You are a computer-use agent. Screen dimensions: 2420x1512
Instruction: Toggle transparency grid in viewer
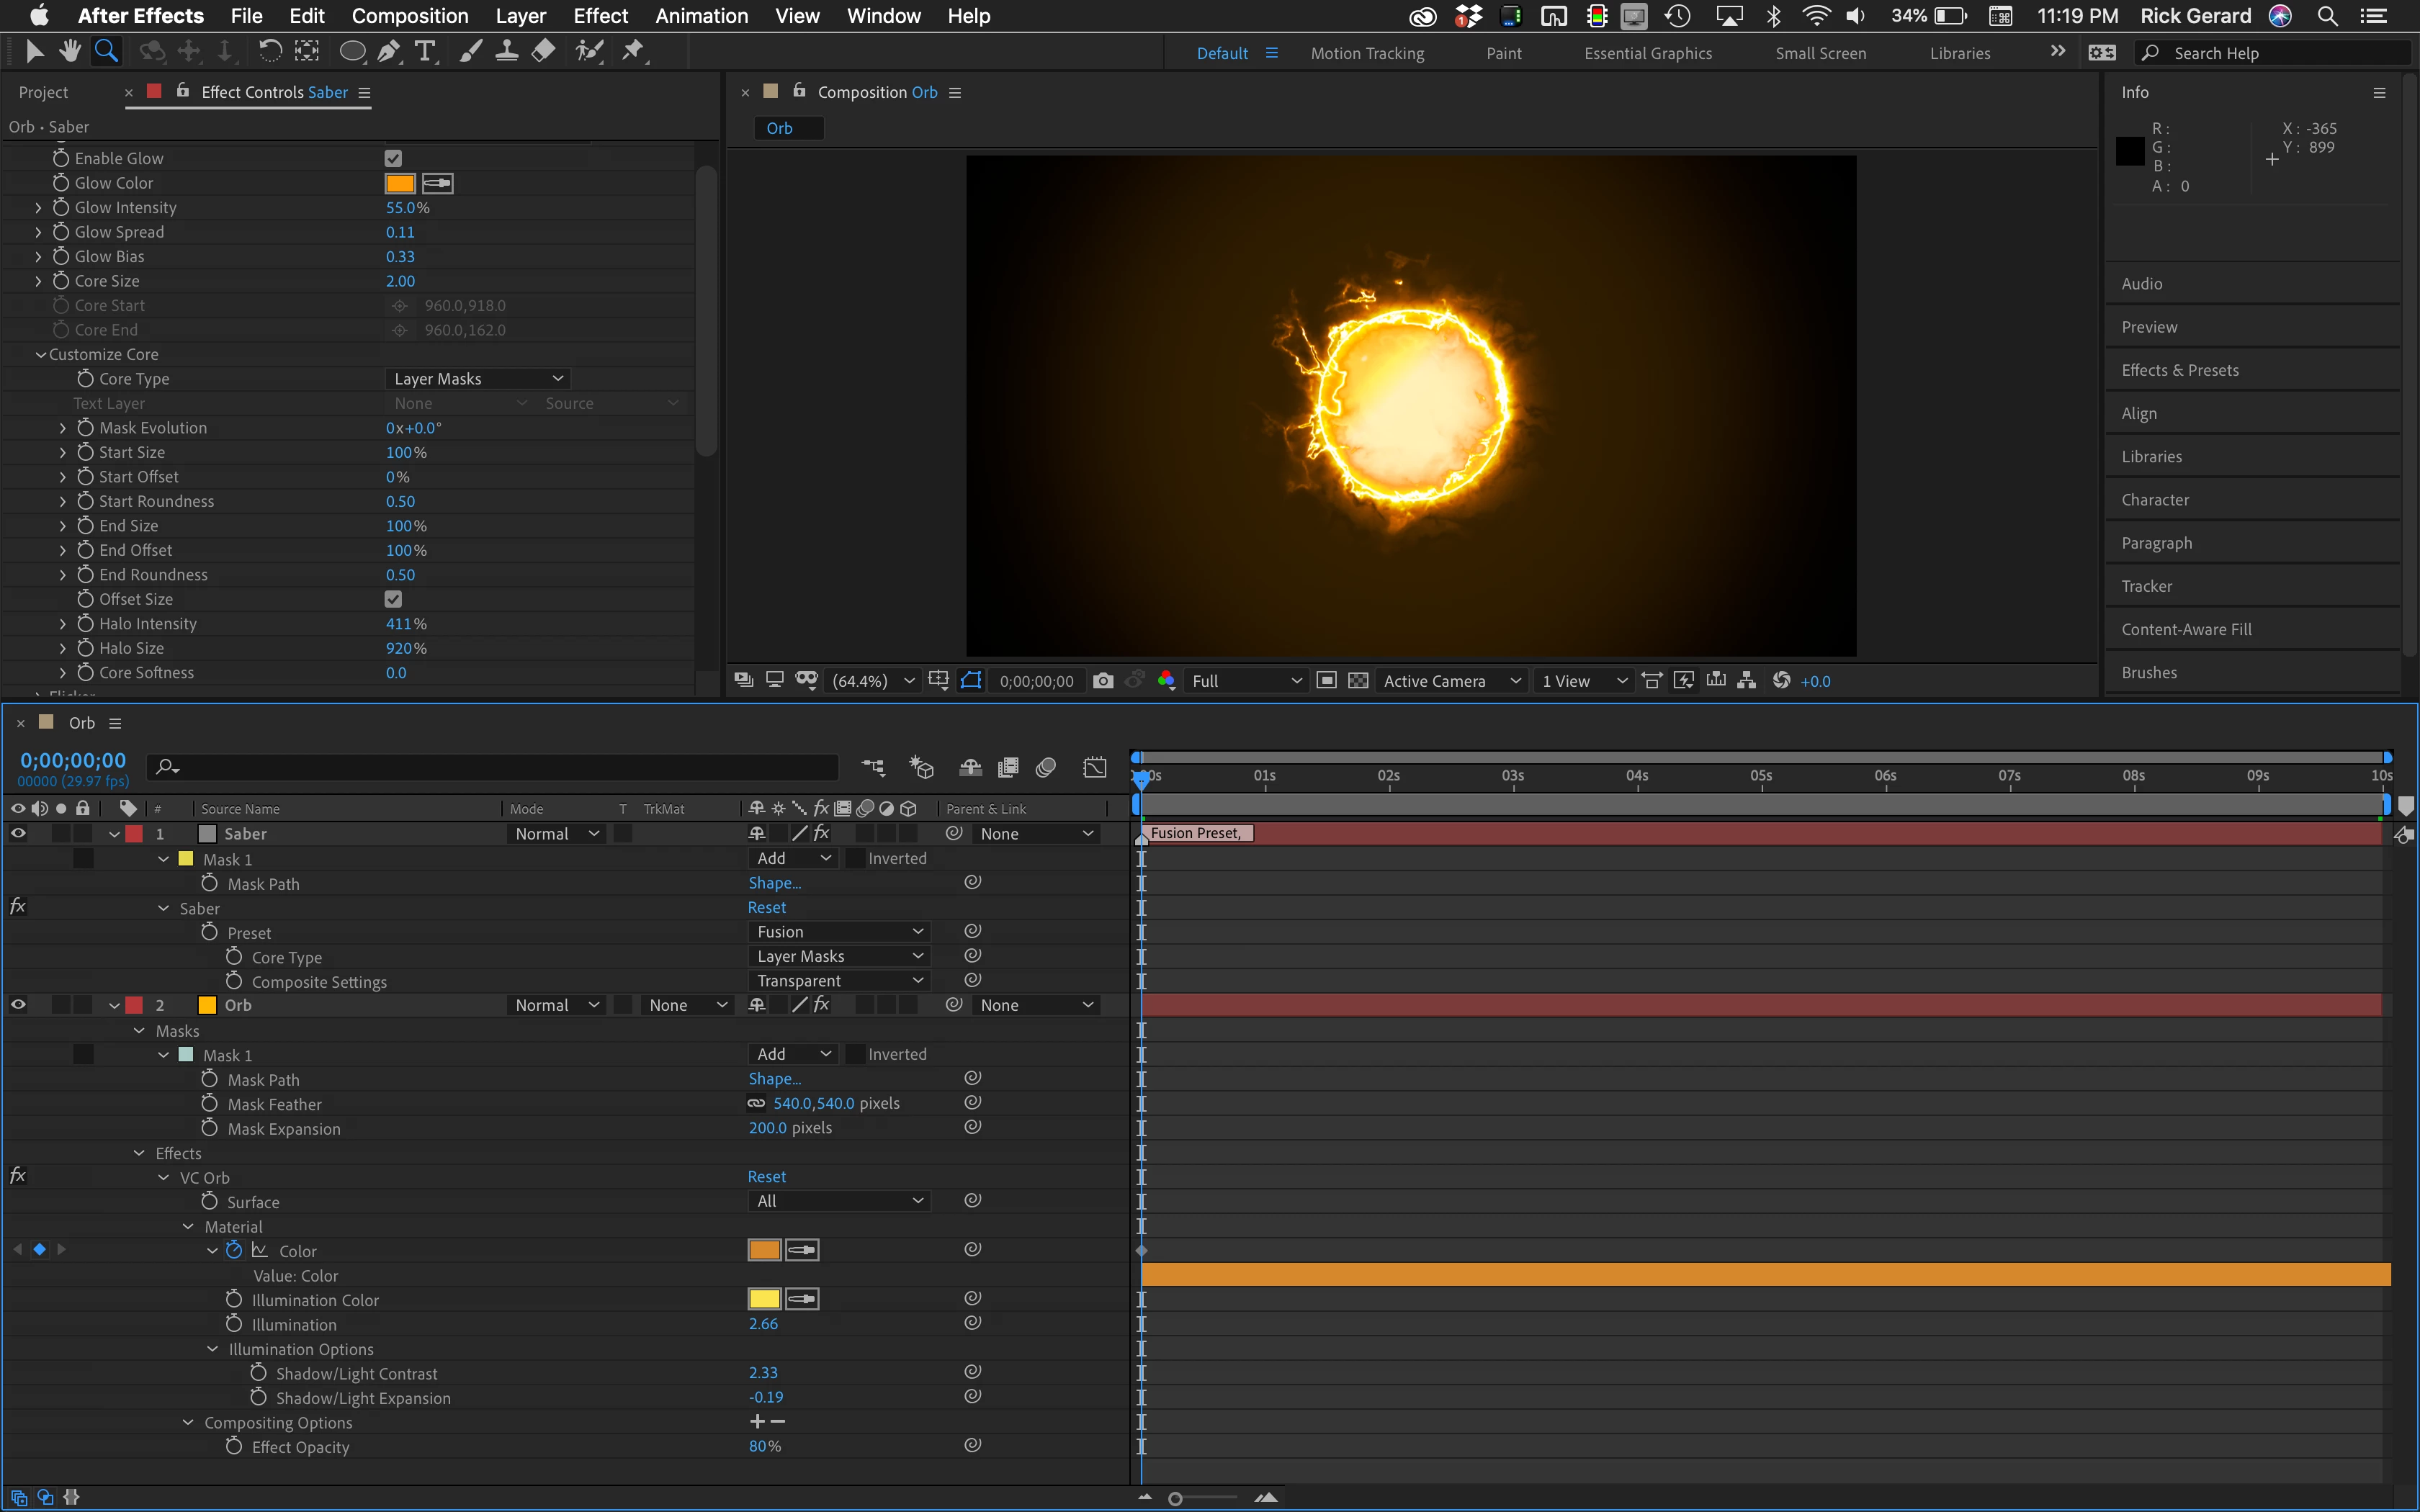(x=1358, y=681)
